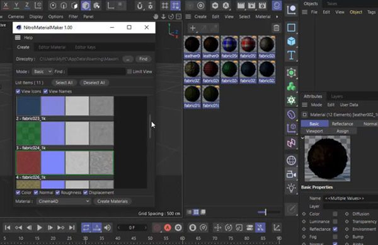The width and height of the screenshot is (378, 245).
Task: Click the NitroMaterialMaker list vertical scrollbar
Action: point(150,126)
